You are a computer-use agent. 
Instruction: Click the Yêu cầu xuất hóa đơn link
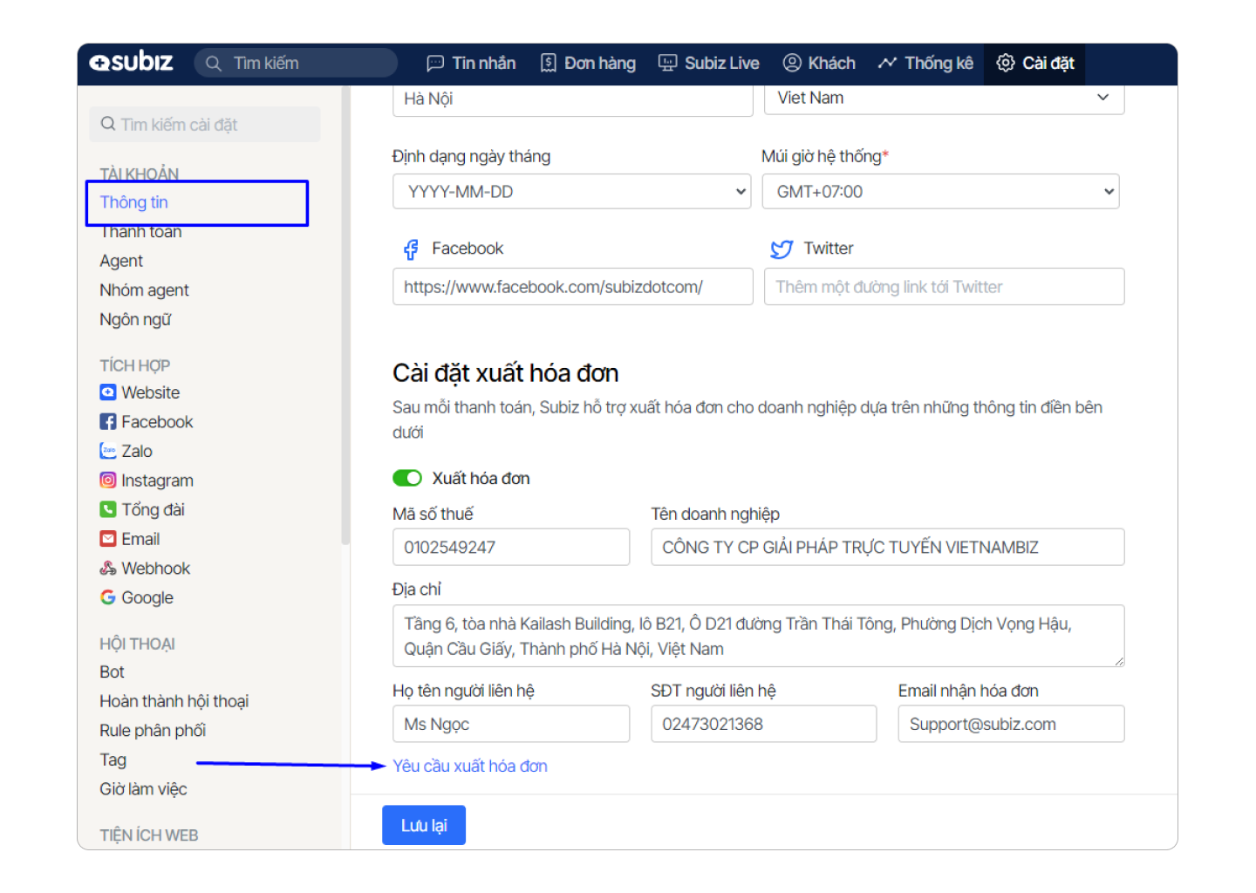point(470,766)
